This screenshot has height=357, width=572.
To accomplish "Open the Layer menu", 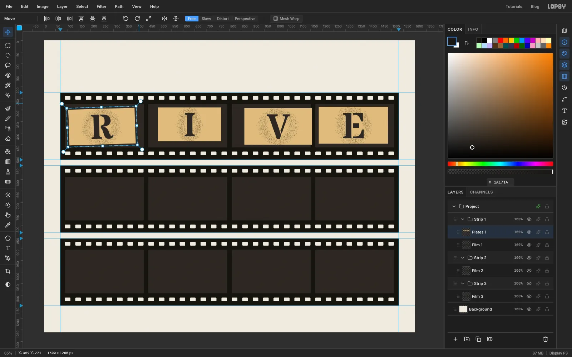I will pos(62,6).
